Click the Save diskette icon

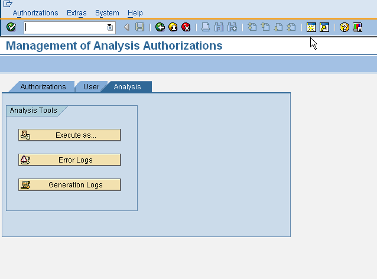[x=139, y=27]
